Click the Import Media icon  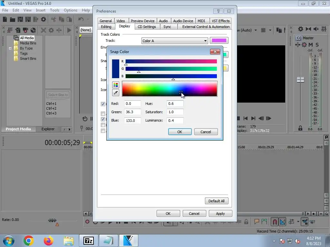tap(18, 30)
